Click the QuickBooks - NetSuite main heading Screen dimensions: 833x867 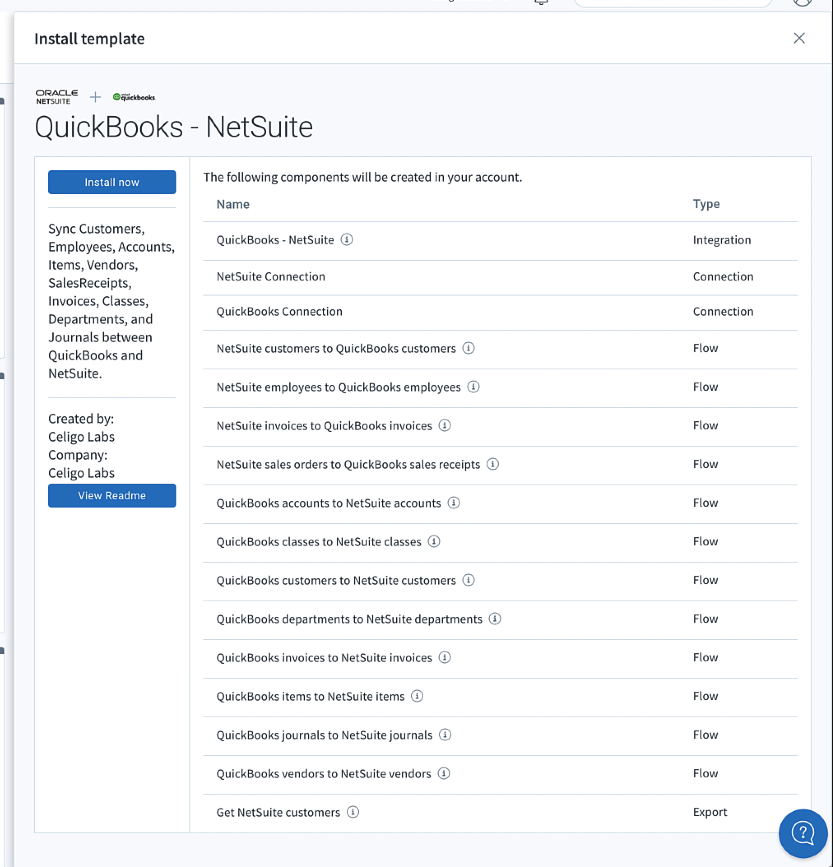point(174,128)
